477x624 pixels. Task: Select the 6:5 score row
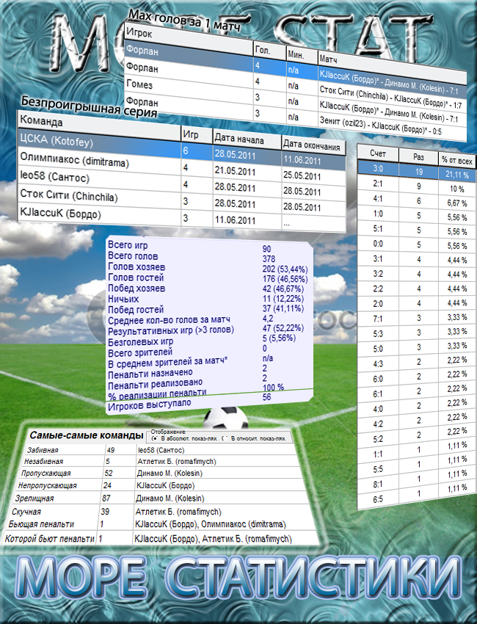point(416,495)
